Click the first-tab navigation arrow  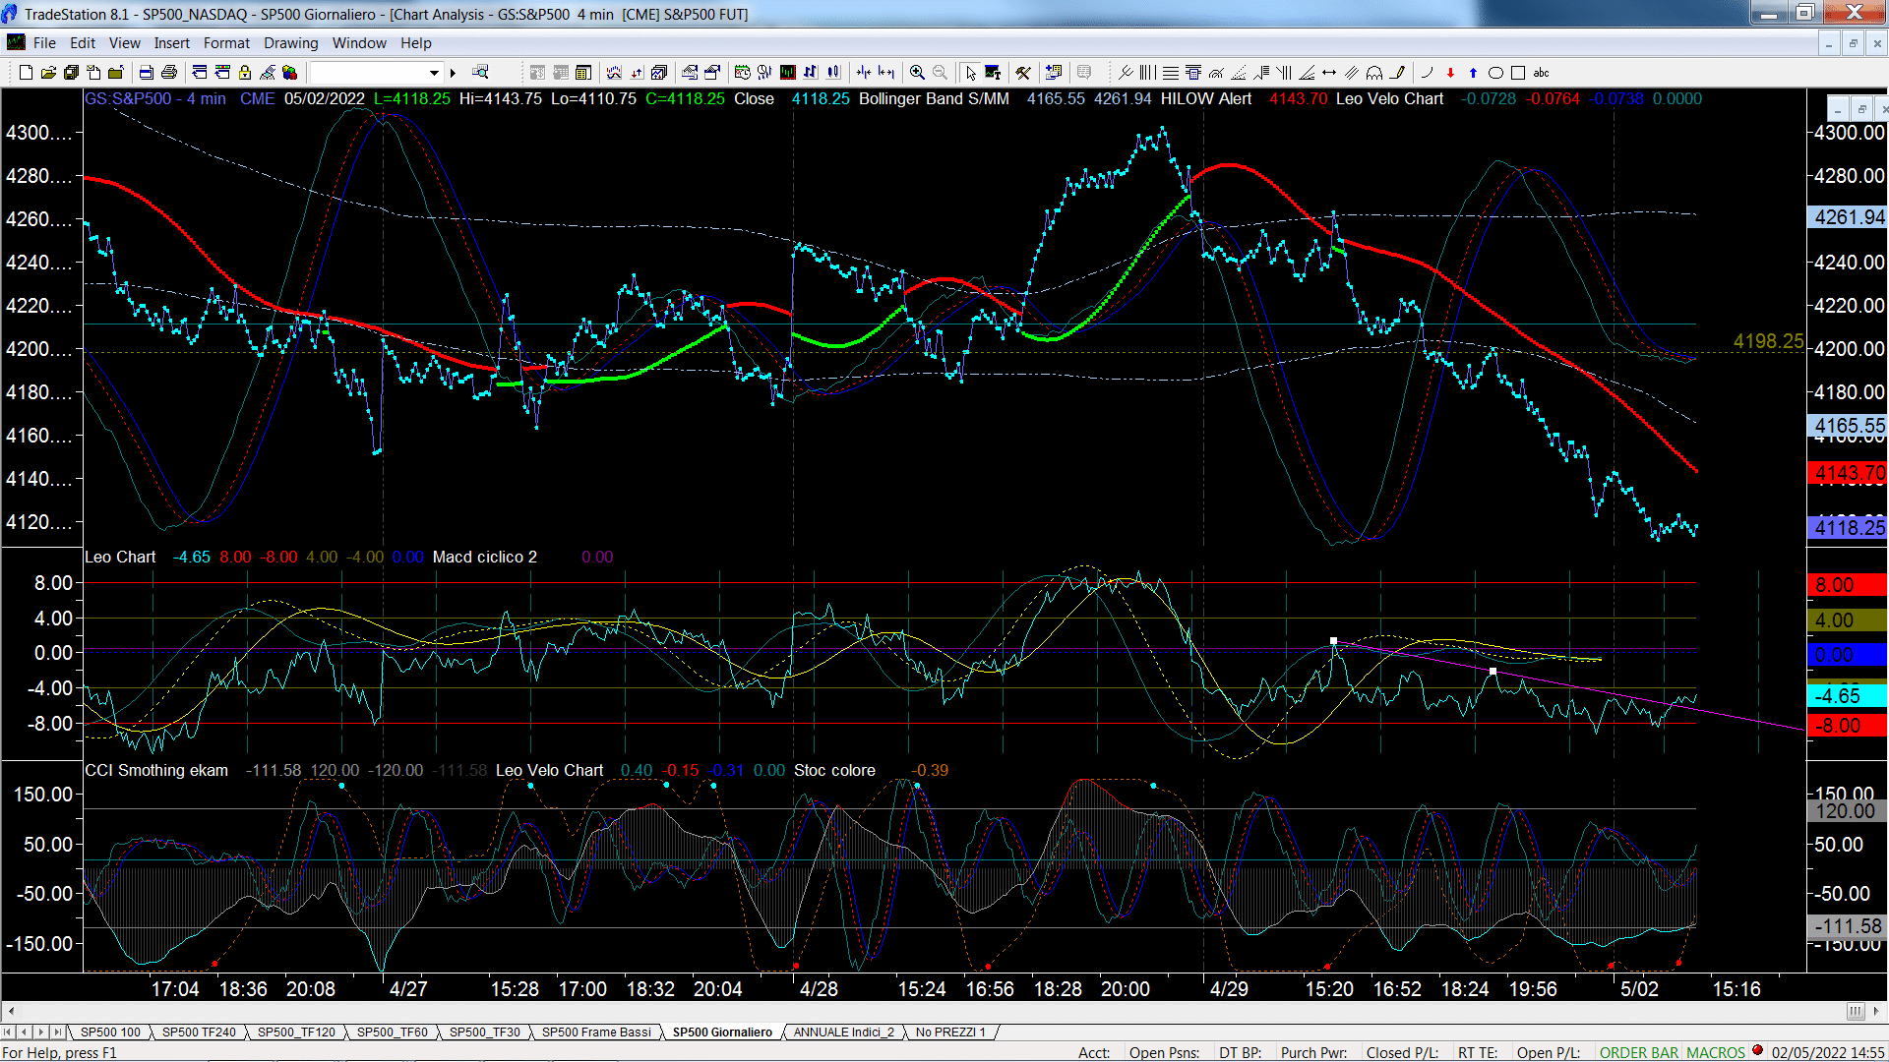pyautogui.click(x=9, y=1032)
